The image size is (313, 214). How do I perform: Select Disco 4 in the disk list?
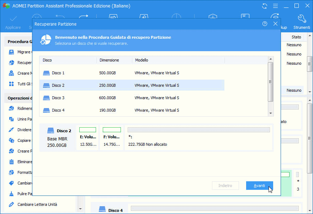(x=132, y=110)
